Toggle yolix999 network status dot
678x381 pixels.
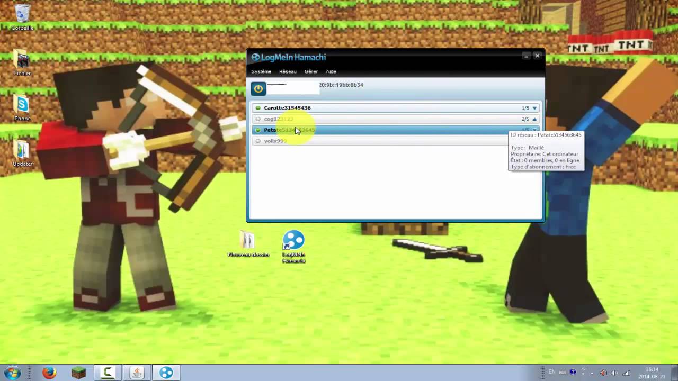click(258, 141)
